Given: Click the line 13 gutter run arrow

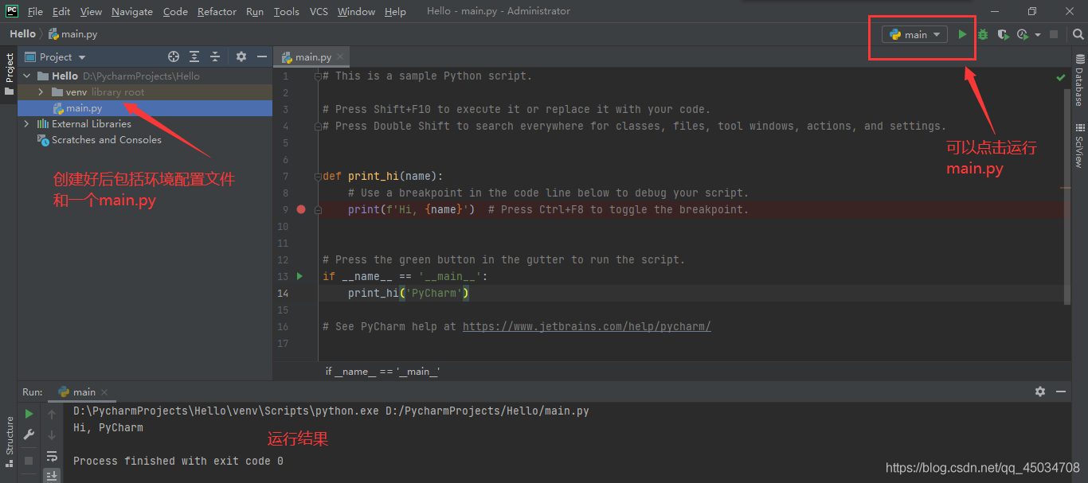Looking at the screenshot, I should [x=300, y=276].
